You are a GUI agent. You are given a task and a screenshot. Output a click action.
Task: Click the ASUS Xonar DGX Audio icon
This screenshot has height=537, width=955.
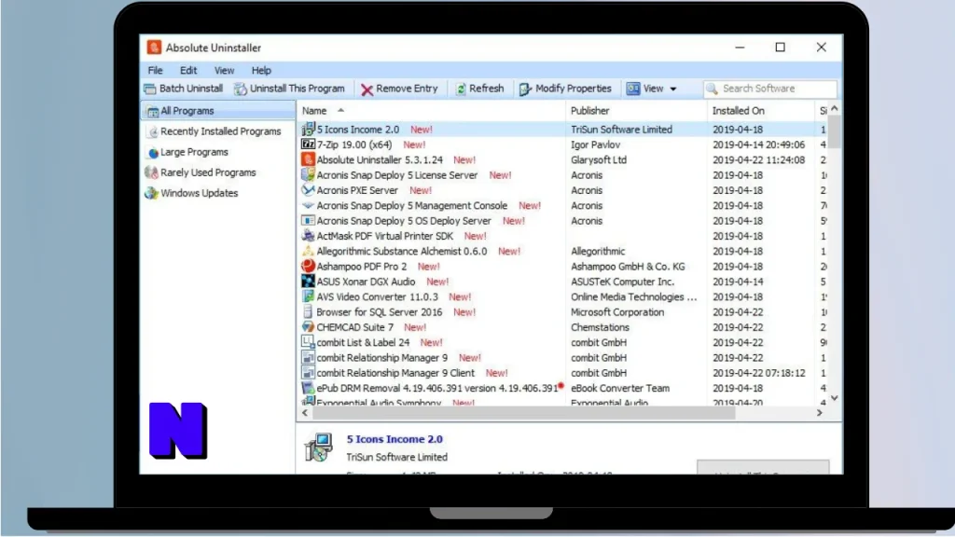coord(308,282)
